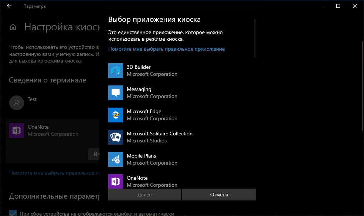The height and width of the screenshot is (216, 364).
Task: Click the Test user avatar icon
Action: click(16, 102)
